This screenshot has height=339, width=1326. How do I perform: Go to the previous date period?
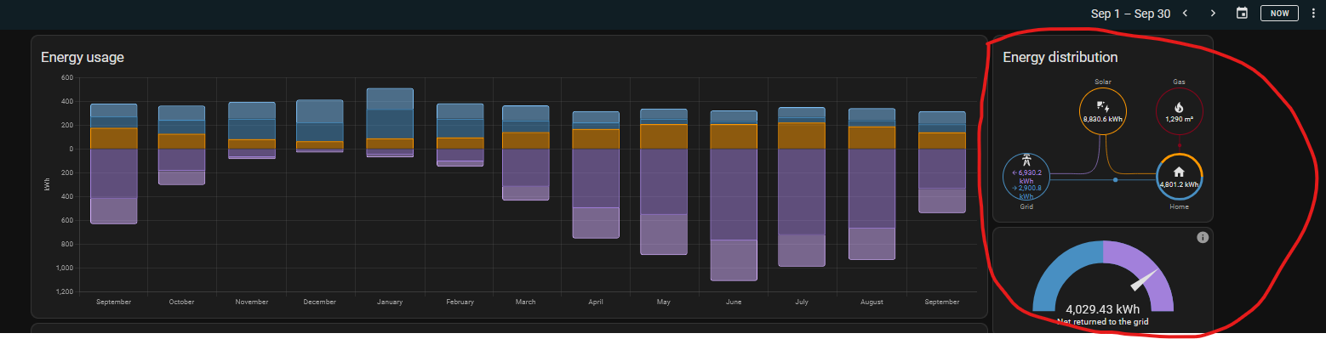pyautogui.click(x=1185, y=13)
